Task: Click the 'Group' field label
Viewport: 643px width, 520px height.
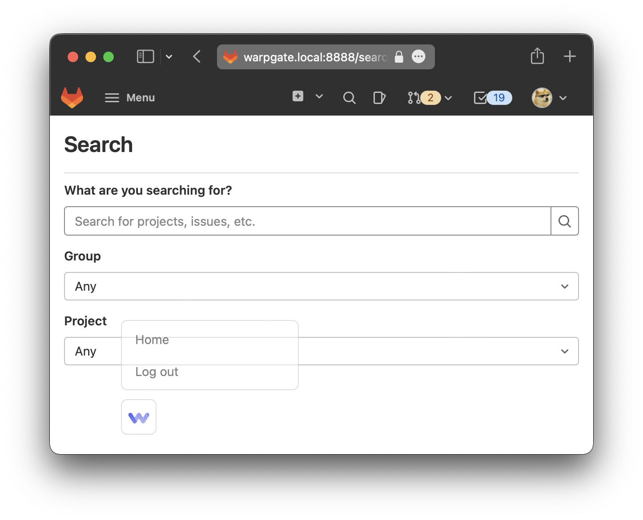Action: coord(83,256)
